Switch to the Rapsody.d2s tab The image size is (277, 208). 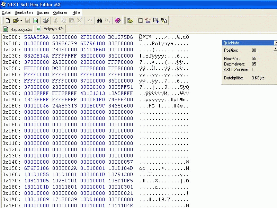(x=18, y=29)
